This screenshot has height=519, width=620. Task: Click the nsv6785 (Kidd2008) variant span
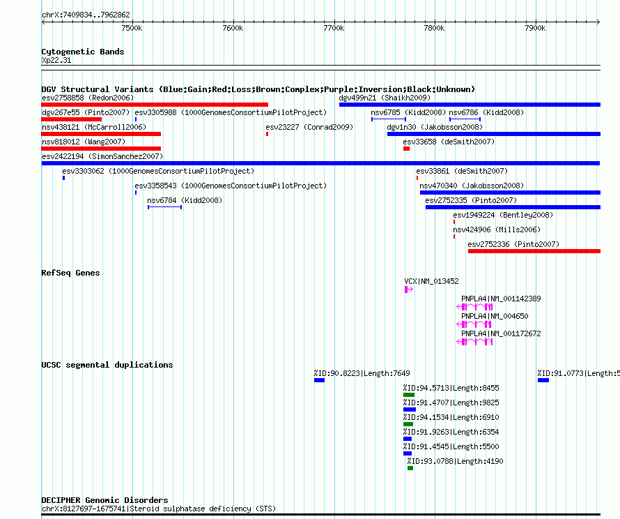click(389, 119)
